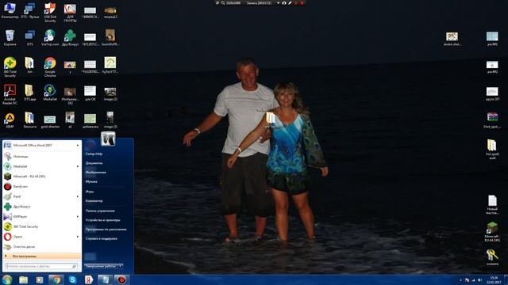Open ДругВокруг in the Start menu
The height and width of the screenshot is (285, 508).
point(42,207)
